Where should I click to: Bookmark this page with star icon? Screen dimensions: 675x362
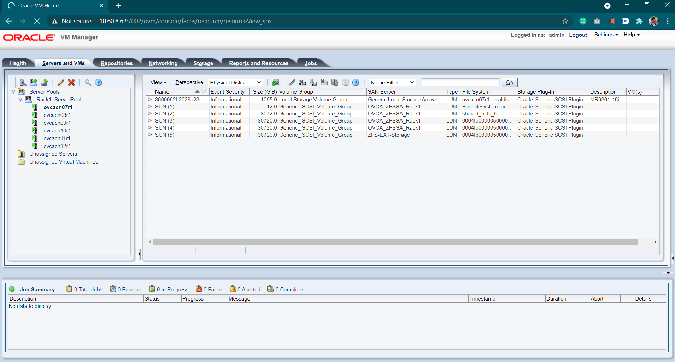(x=565, y=21)
